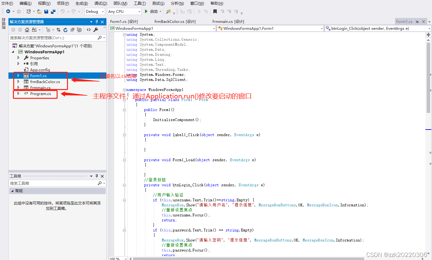Expand the Properties tree node
The width and height of the screenshot is (432, 260).
coord(18,58)
